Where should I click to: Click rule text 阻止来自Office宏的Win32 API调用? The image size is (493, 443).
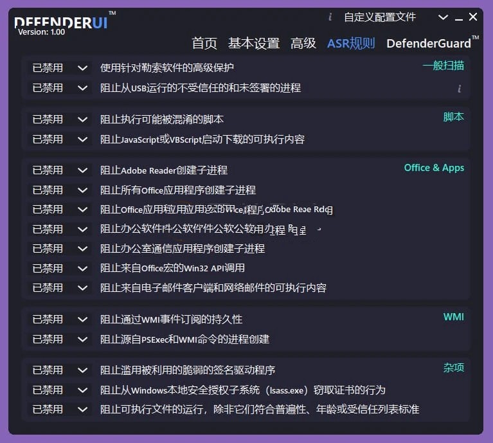[x=172, y=269]
